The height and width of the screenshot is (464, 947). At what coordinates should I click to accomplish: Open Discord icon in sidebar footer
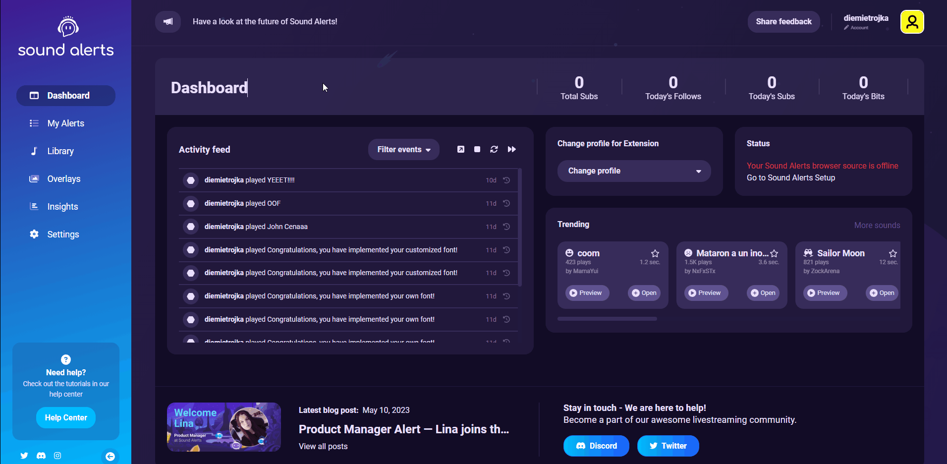click(x=41, y=456)
